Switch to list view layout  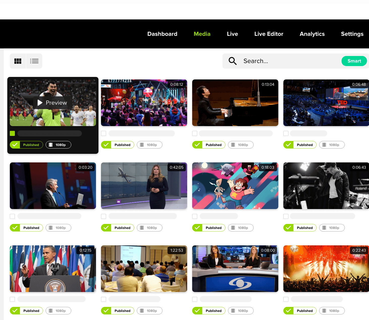pos(34,61)
